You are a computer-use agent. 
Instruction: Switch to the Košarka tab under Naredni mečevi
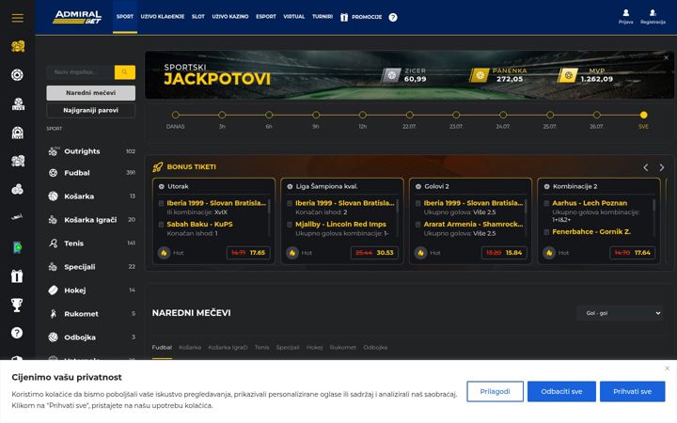point(190,348)
